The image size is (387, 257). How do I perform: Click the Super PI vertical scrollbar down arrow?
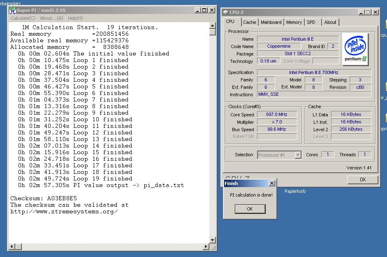point(212,240)
